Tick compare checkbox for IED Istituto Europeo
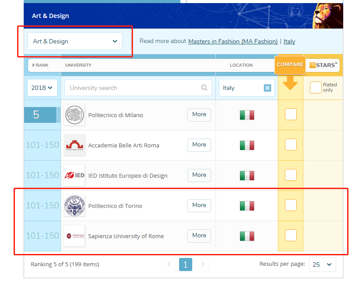352x286 pixels. pos(291,175)
